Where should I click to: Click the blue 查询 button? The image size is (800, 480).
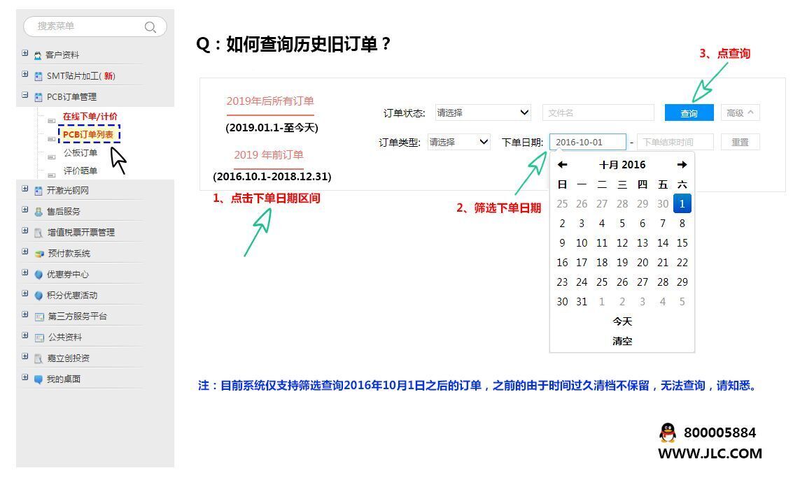[x=690, y=112]
